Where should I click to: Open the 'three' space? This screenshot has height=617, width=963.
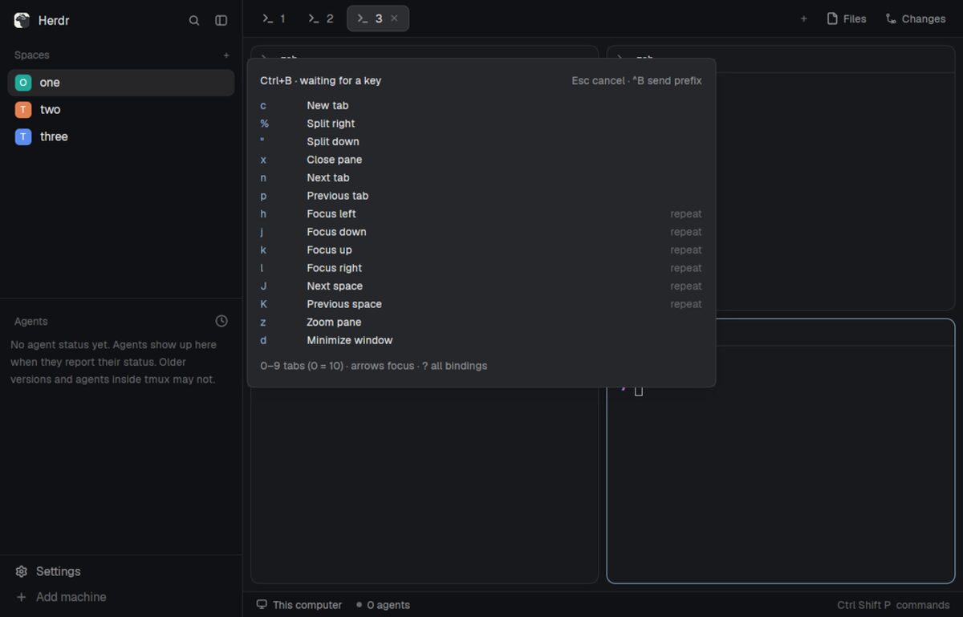click(x=121, y=137)
